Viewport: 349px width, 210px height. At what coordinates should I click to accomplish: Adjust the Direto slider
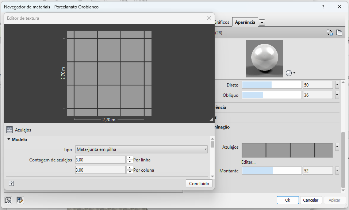click(272, 85)
